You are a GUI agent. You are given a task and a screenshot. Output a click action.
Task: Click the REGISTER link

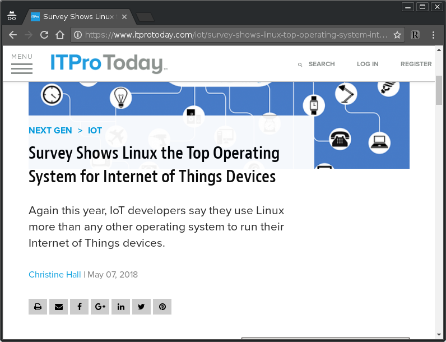416,64
